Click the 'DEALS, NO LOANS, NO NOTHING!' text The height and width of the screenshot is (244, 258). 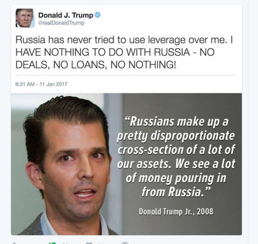(x=96, y=64)
